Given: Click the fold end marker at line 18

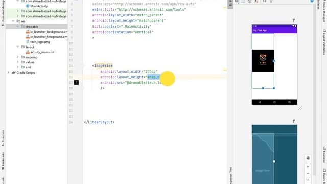Looking at the screenshot, I should (83, 88).
